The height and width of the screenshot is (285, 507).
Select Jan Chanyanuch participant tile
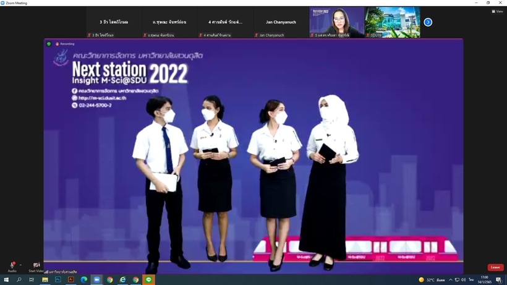(281, 22)
